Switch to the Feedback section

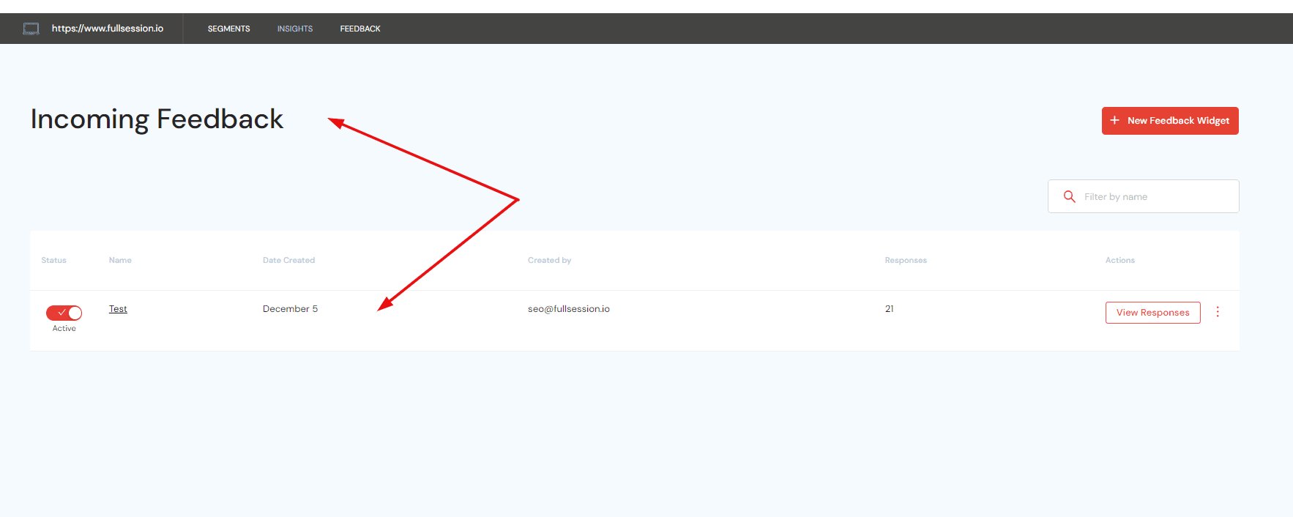click(359, 29)
